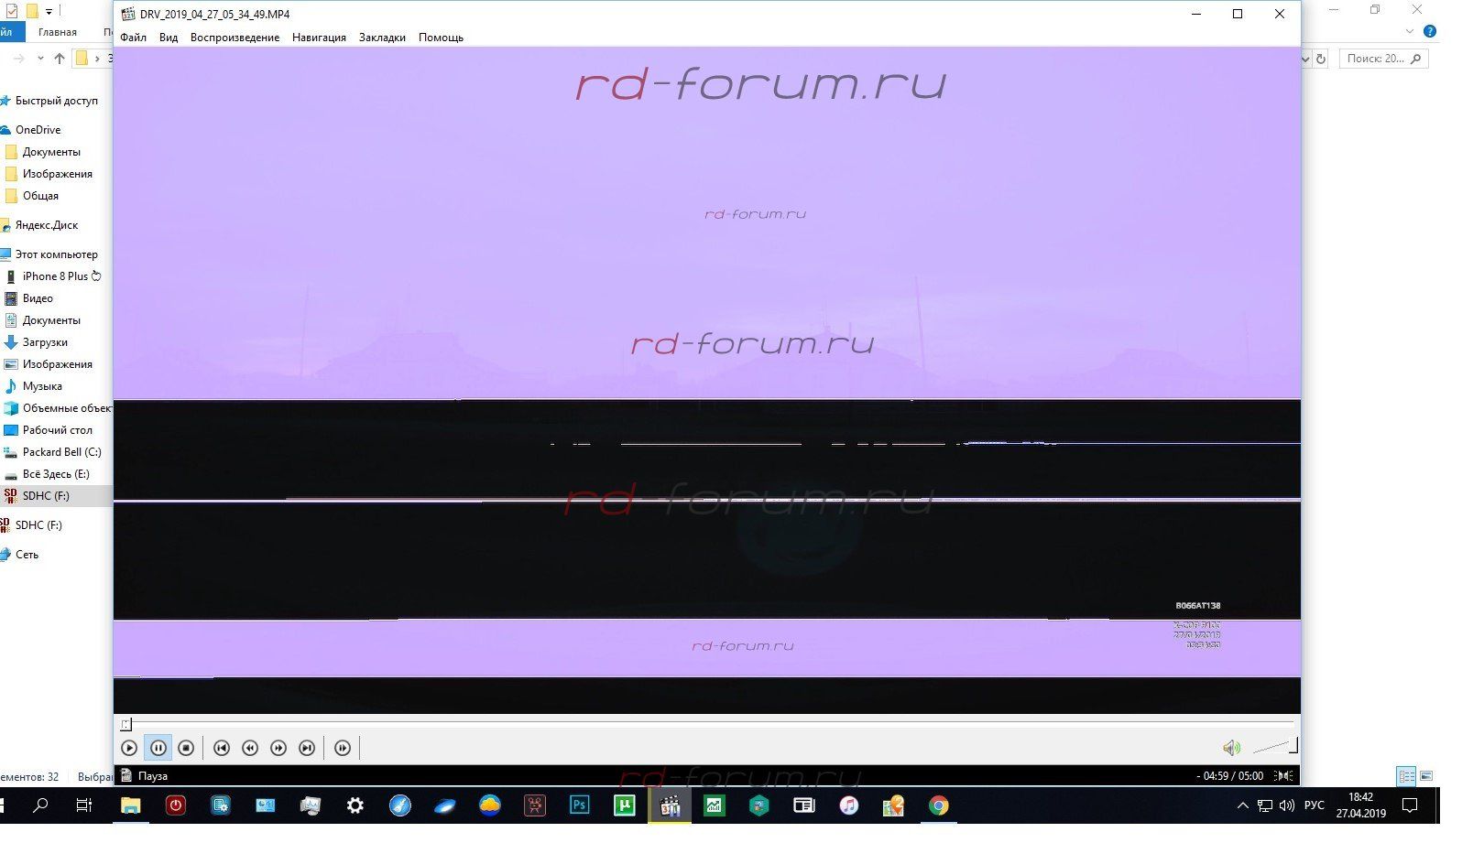Image resolution: width=1484 pixels, height=843 pixels.
Task: Click the Pause button in the player
Action: coord(158,748)
